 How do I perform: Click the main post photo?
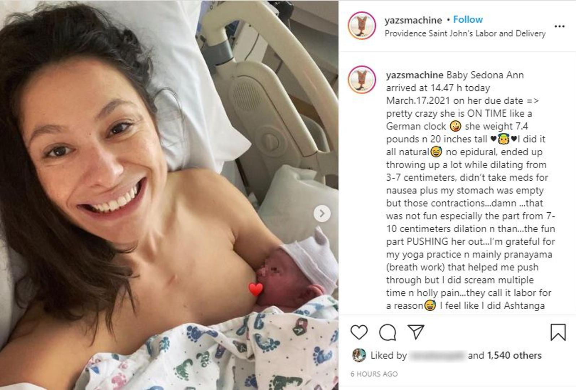point(169,195)
